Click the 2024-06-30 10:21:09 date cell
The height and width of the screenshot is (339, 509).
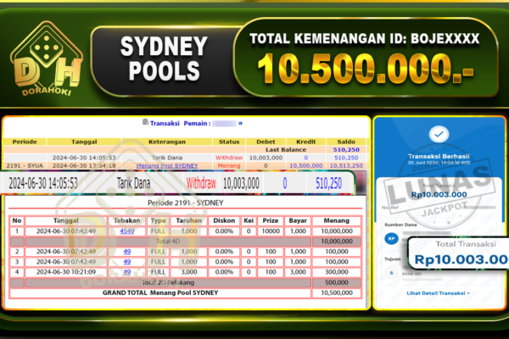point(66,272)
